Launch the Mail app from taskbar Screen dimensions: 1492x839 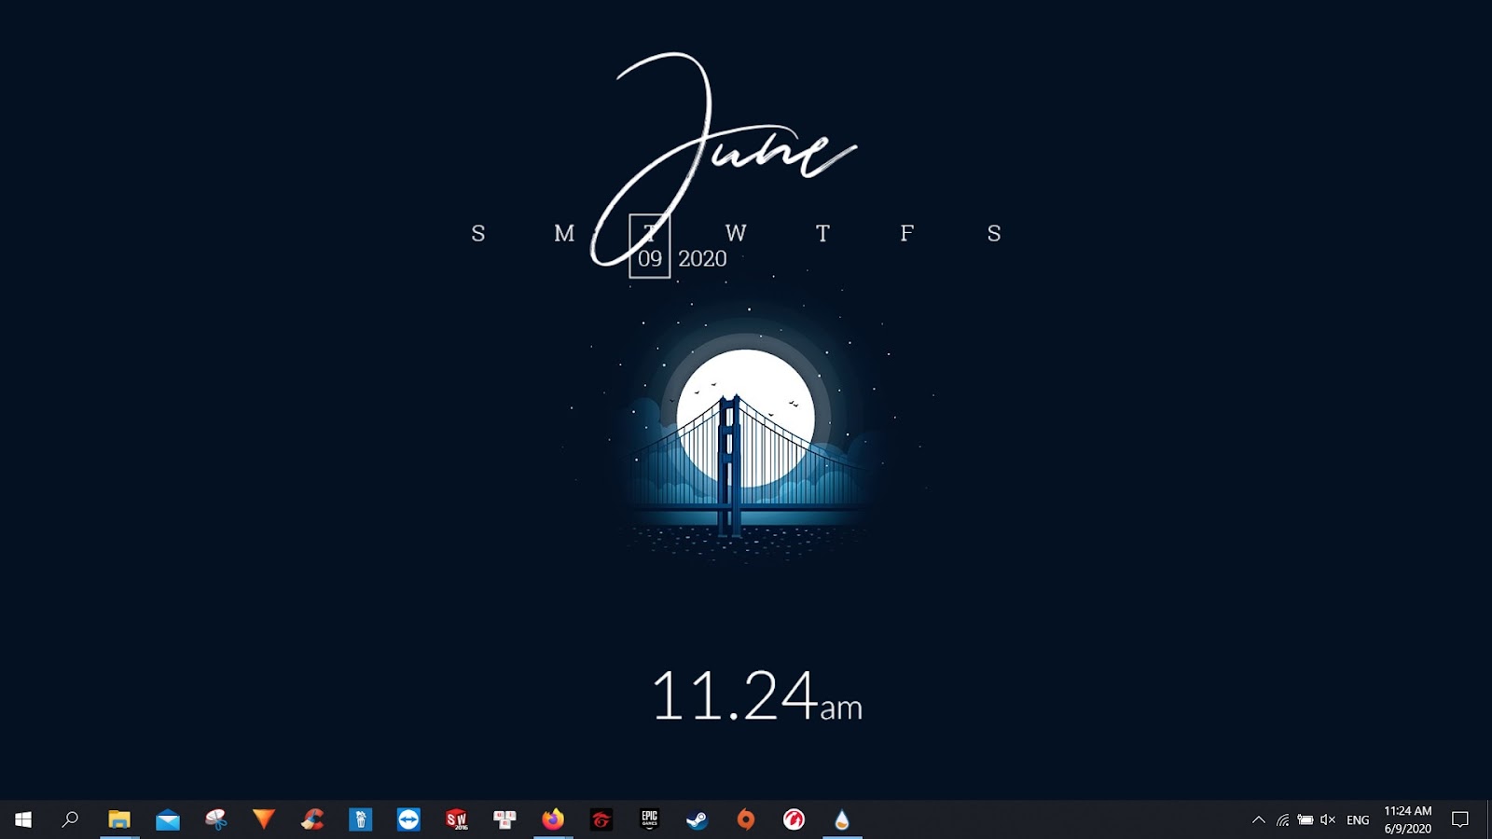[x=168, y=819]
